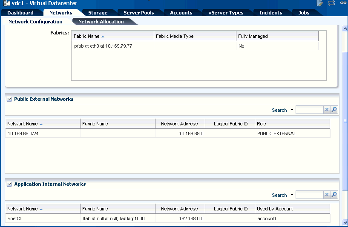Select the Networks tab
This screenshot has height=227, width=348.
pos(61,13)
